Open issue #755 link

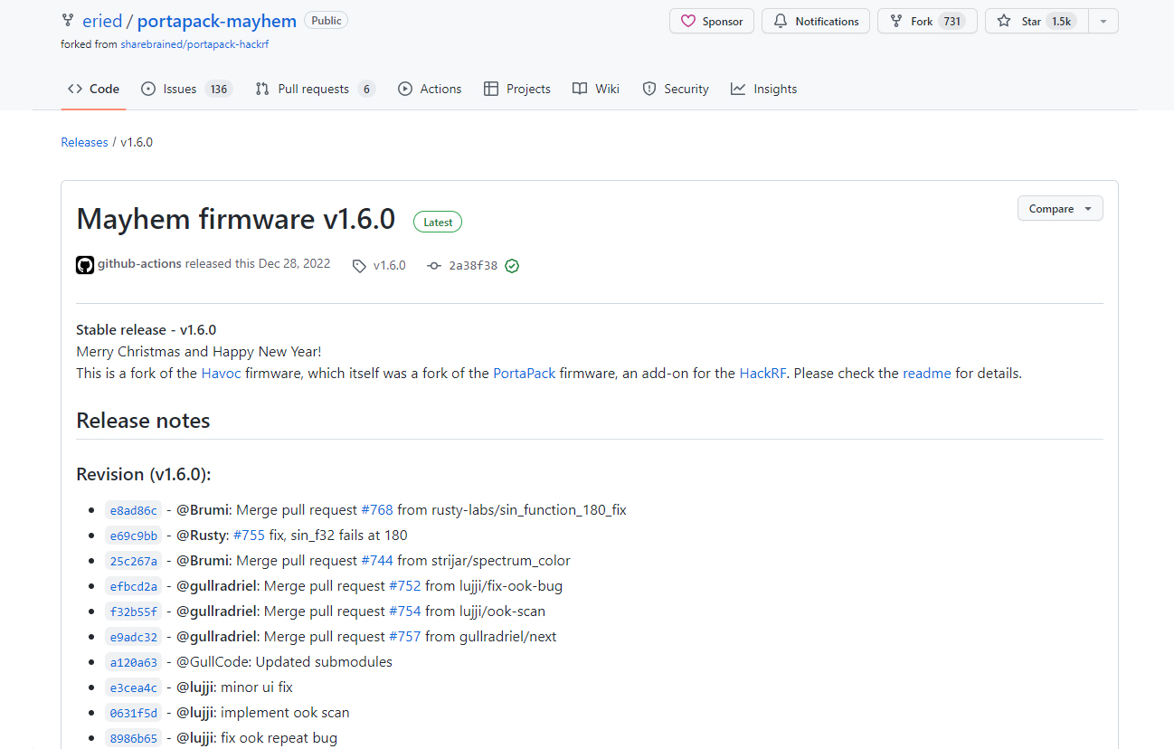click(x=250, y=535)
